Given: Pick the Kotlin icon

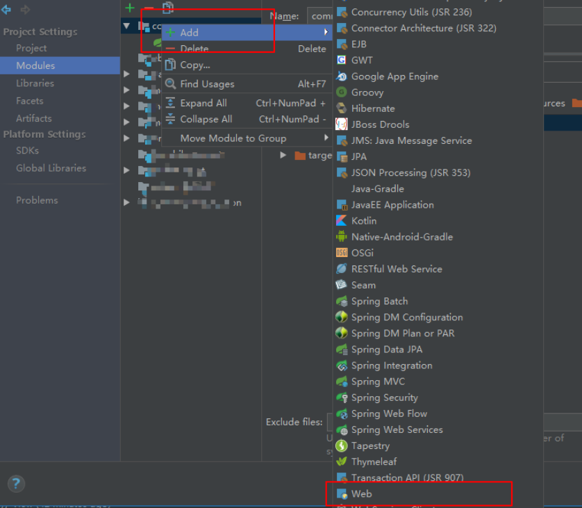Looking at the screenshot, I should (x=342, y=220).
